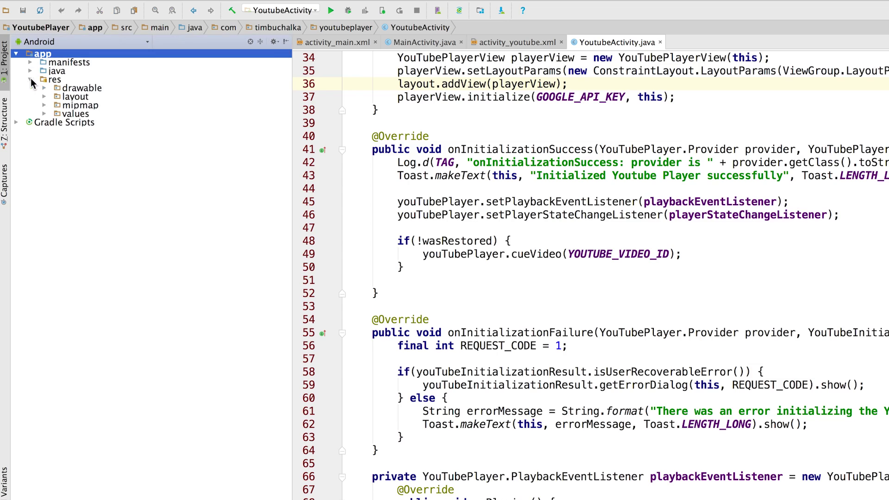Image resolution: width=889 pixels, height=500 pixels.
Task: Click the Build Project hammer icon
Action: point(231,10)
